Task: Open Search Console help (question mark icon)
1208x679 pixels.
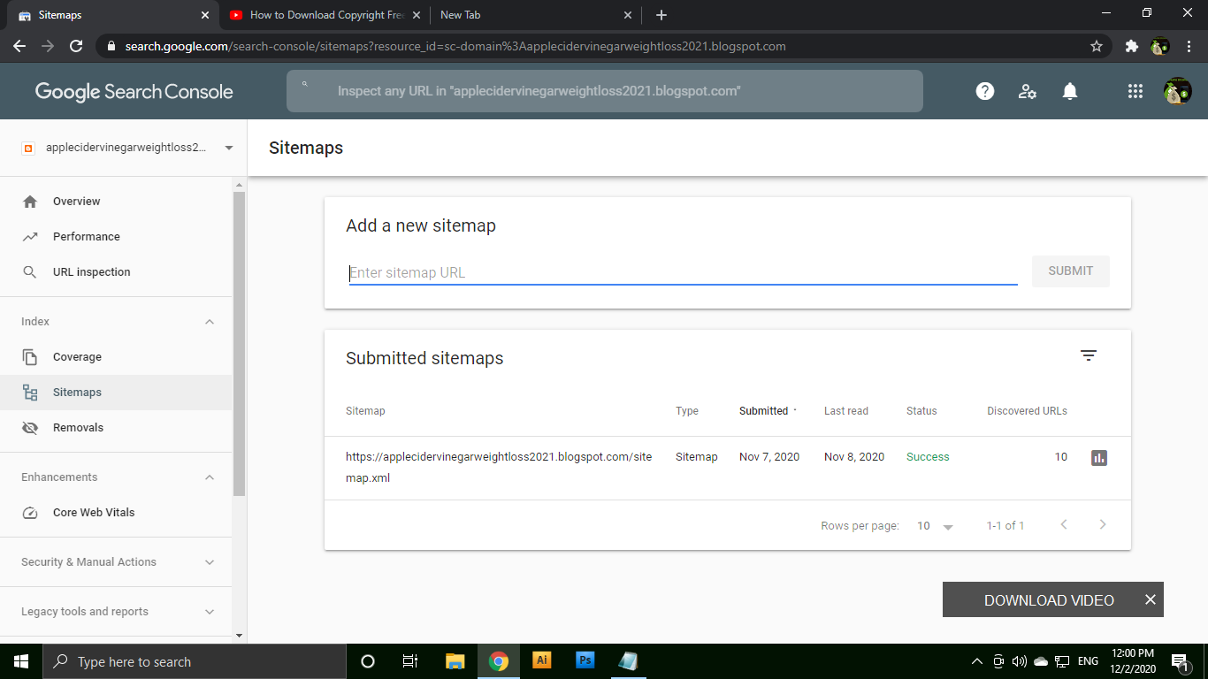Action: click(984, 90)
